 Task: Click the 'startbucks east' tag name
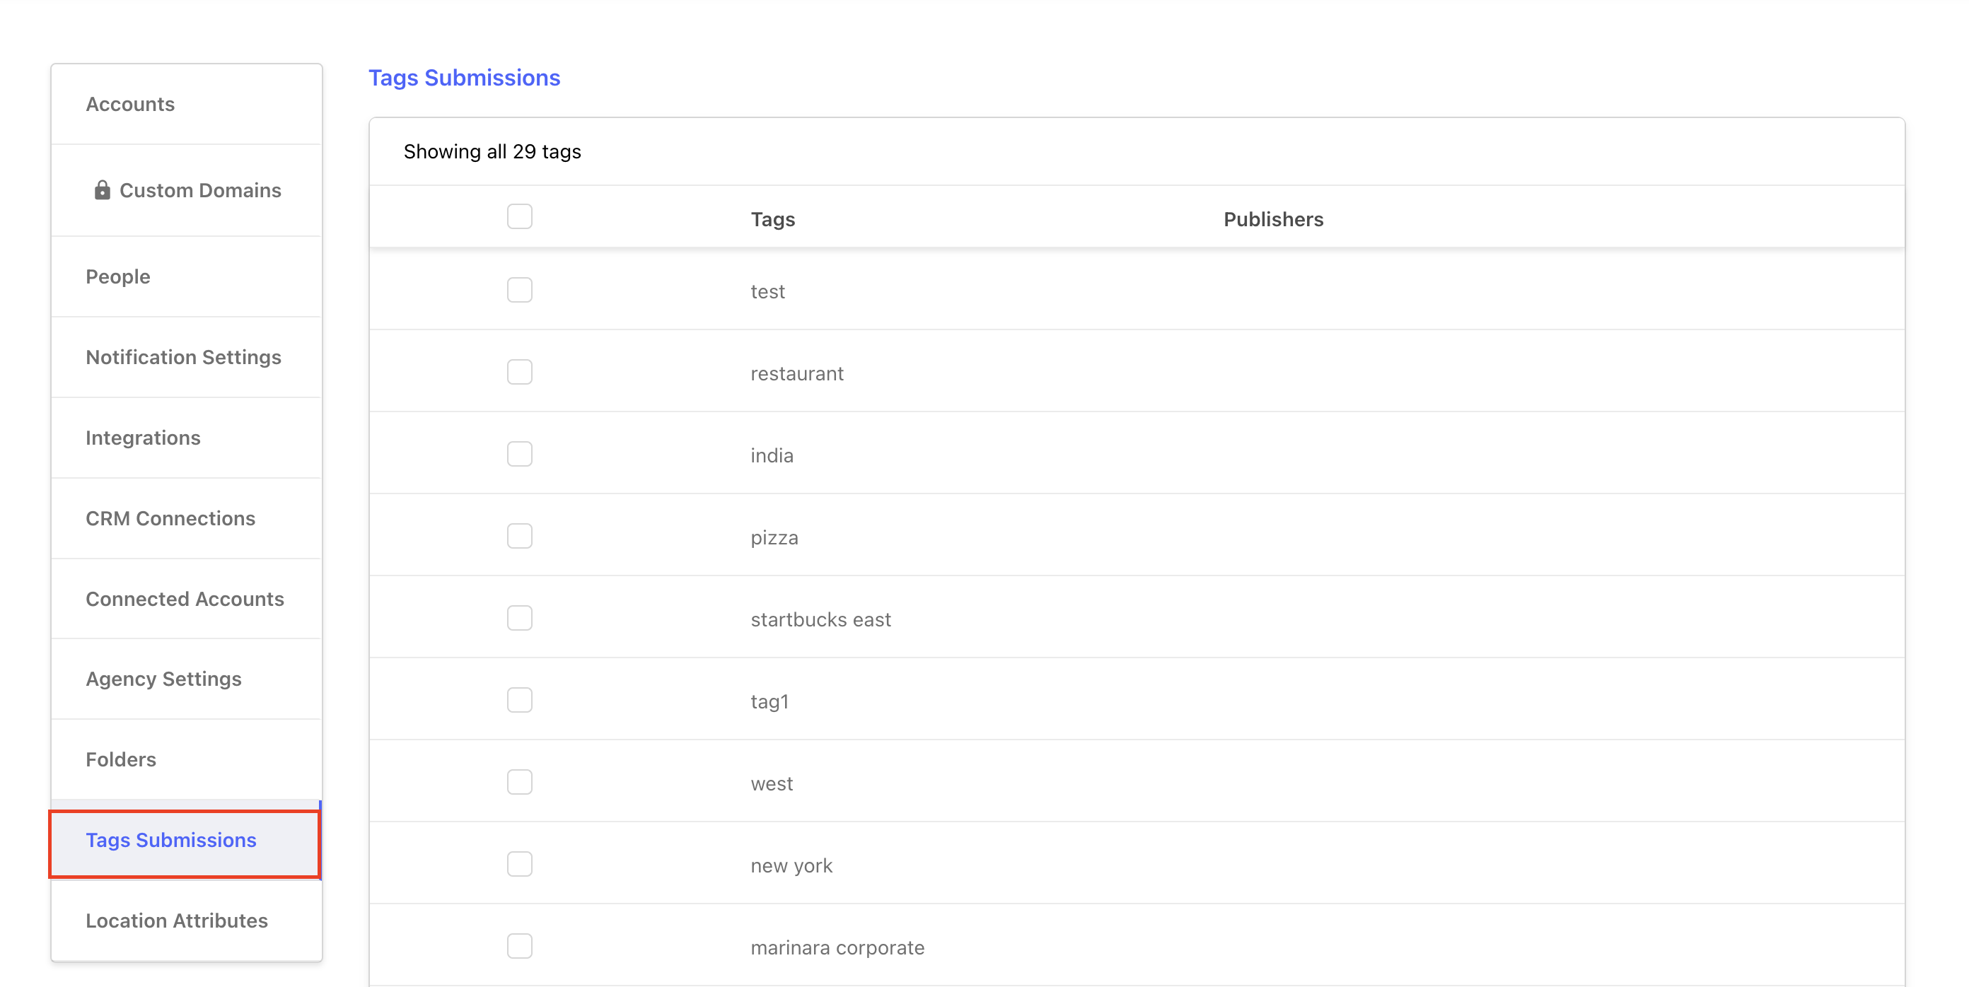(820, 619)
